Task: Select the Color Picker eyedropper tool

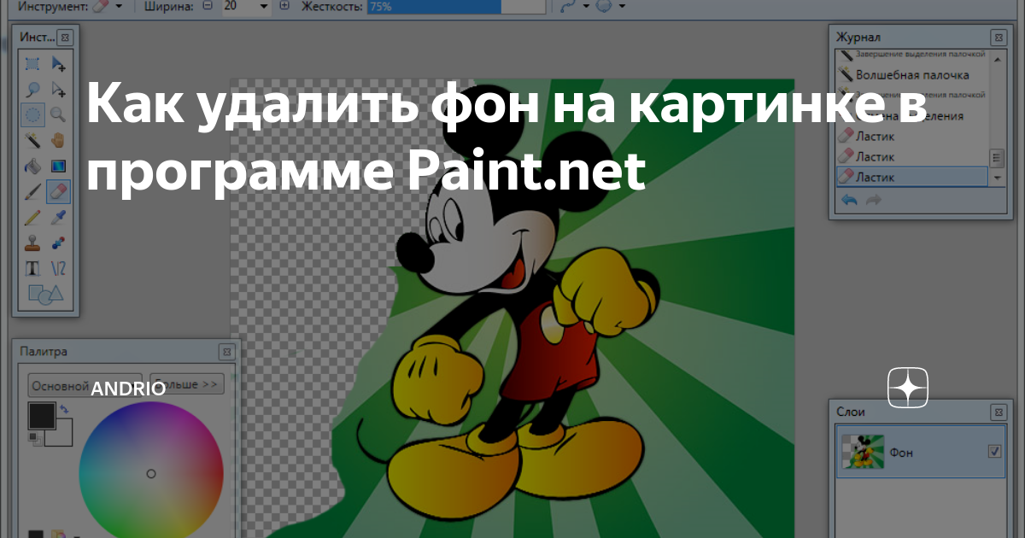Action: coord(58,217)
